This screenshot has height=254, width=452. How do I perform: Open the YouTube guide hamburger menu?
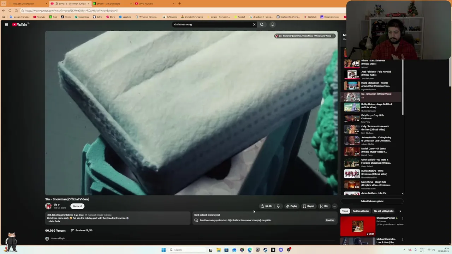click(6, 24)
